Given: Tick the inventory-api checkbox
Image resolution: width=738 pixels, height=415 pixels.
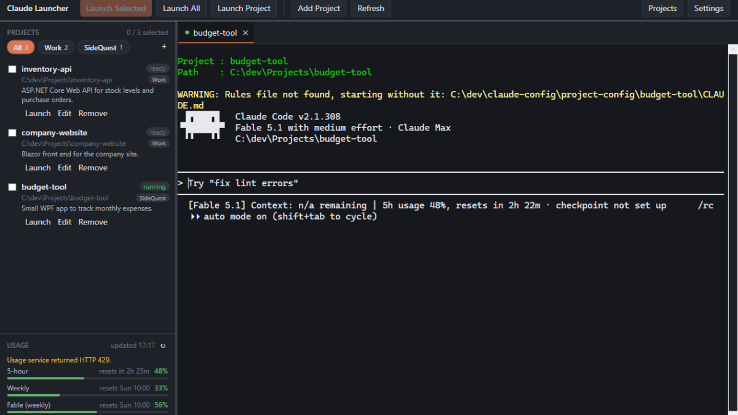Looking at the screenshot, I should (x=12, y=69).
